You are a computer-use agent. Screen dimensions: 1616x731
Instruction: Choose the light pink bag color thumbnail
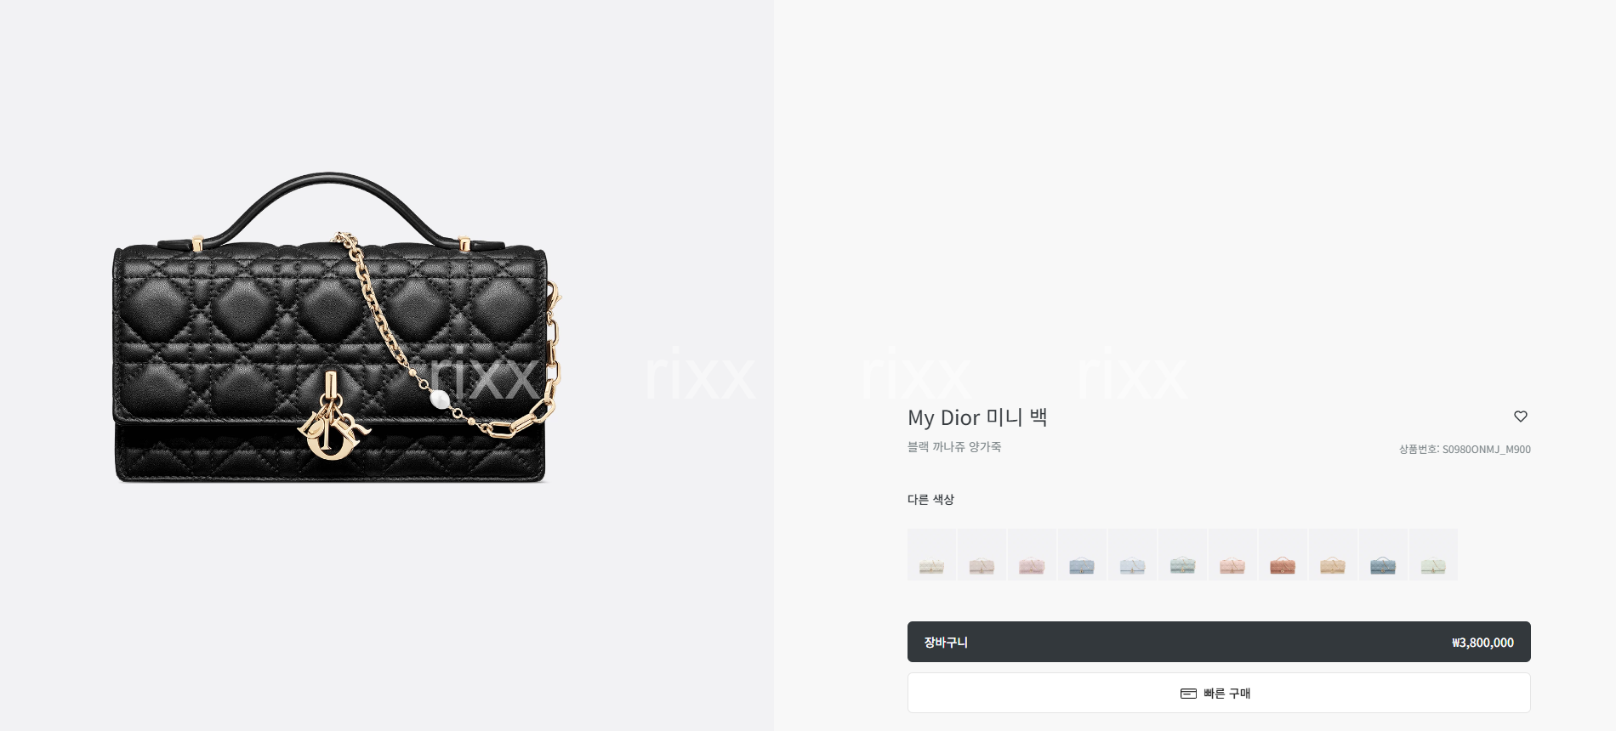click(x=1032, y=555)
